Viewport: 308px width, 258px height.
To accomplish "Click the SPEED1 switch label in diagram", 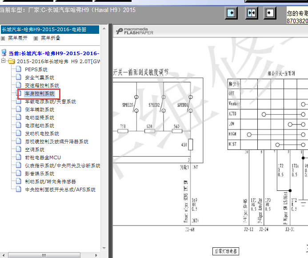I will (x=183, y=105).
